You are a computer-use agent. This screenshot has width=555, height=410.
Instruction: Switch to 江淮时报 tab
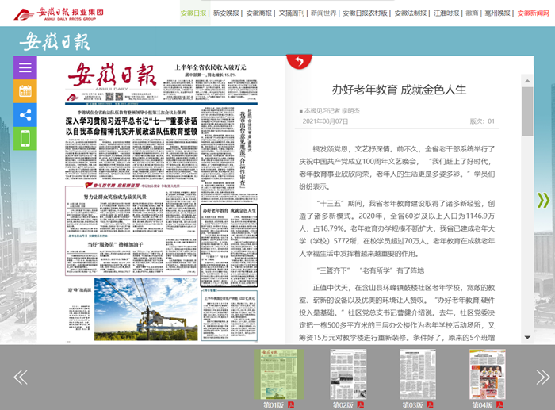(x=446, y=13)
